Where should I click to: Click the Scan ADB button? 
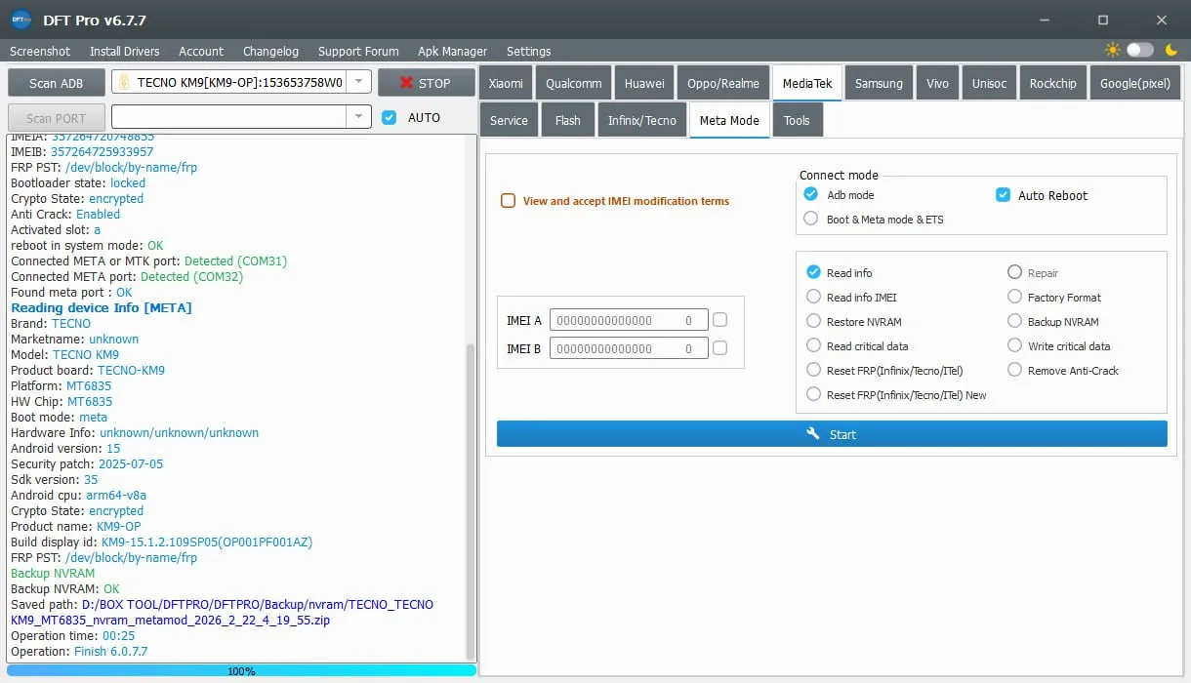[56, 83]
